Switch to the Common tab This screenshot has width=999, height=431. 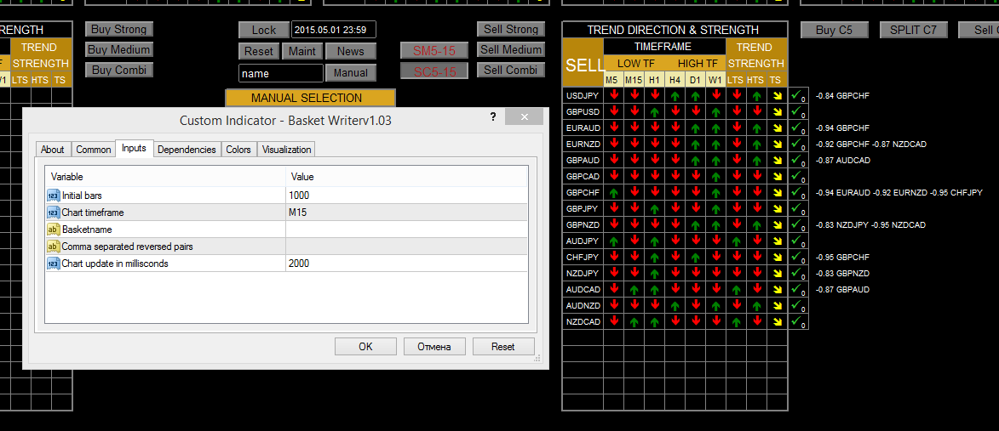coord(94,150)
